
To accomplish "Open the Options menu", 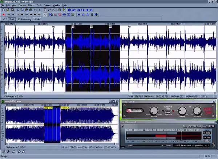I will click(47, 5).
